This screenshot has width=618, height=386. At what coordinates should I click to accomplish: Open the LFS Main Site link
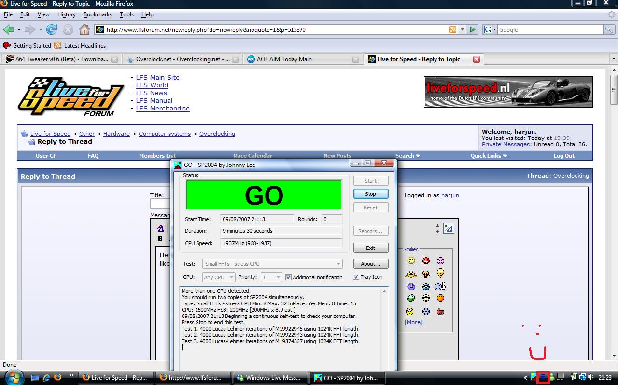click(157, 77)
